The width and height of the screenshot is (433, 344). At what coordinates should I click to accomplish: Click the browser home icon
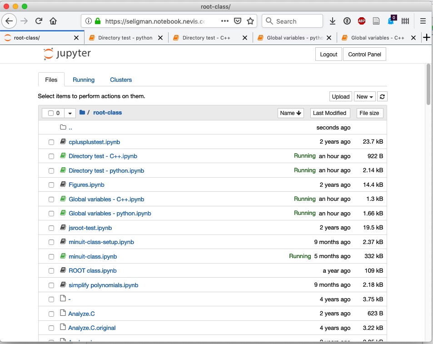[x=53, y=21]
